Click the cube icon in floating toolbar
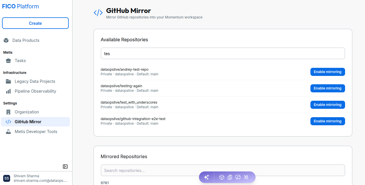 pos(222,177)
